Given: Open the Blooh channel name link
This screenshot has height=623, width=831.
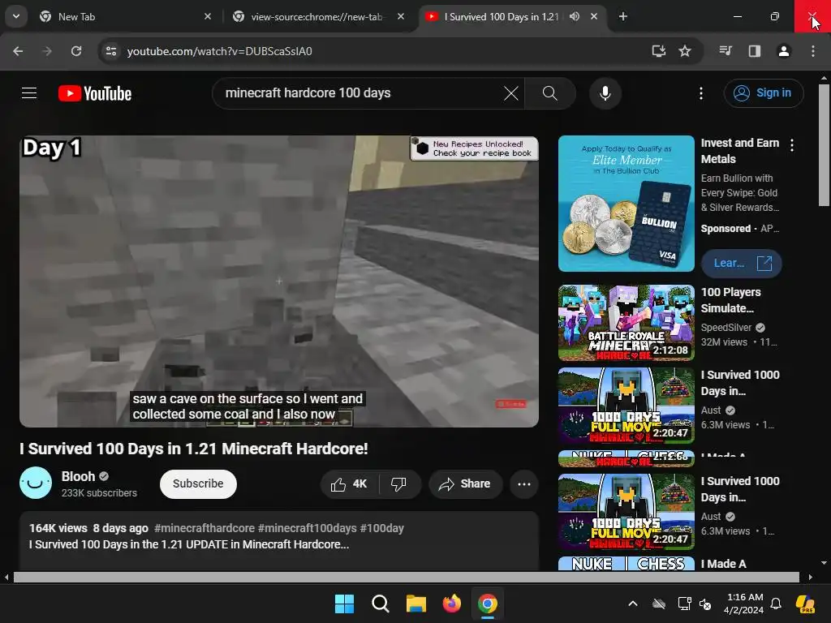Looking at the screenshot, I should point(78,476).
